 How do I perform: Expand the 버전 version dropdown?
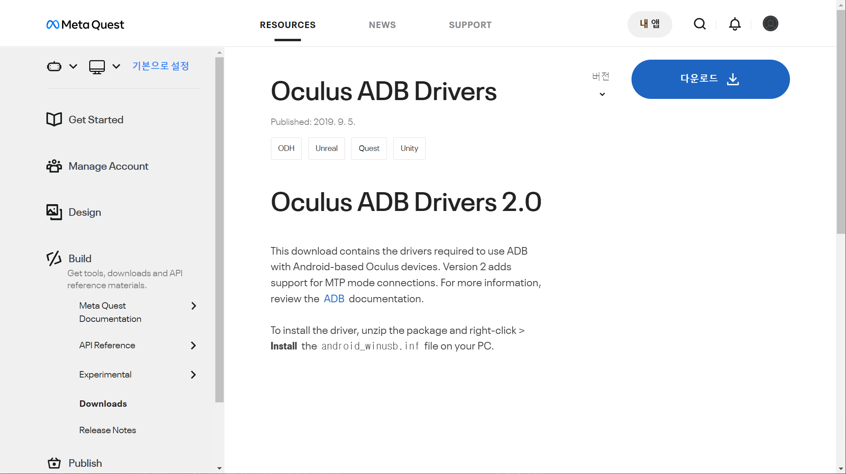point(601,94)
